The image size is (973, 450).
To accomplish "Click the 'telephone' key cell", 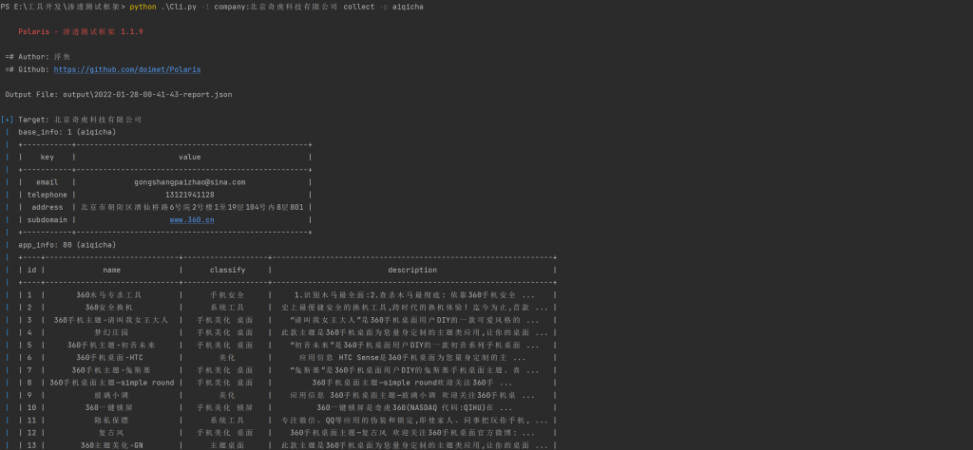I will [48, 195].
